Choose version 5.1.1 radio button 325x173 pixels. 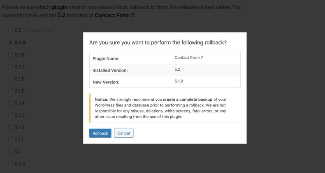10,139
